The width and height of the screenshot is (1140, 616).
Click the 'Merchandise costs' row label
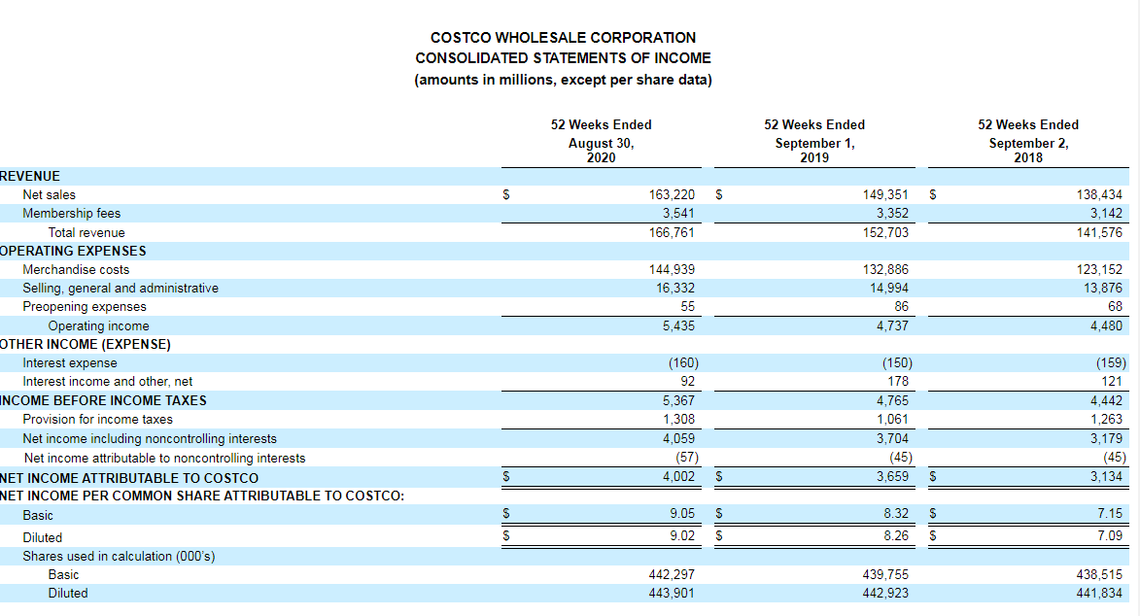(76, 270)
